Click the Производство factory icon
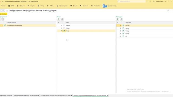Viewport: 173px width, 97px height. (58, 6)
